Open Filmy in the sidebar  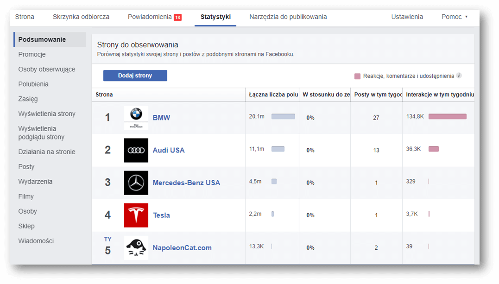click(26, 196)
